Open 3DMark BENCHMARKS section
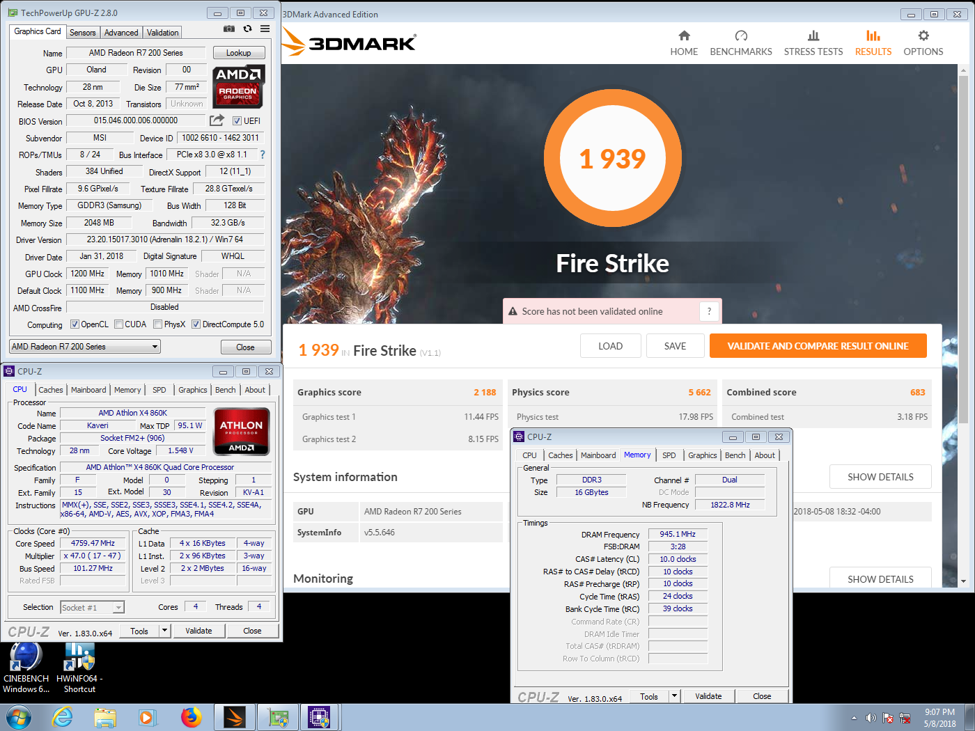The width and height of the screenshot is (975, 731). (x=741, y=44)
